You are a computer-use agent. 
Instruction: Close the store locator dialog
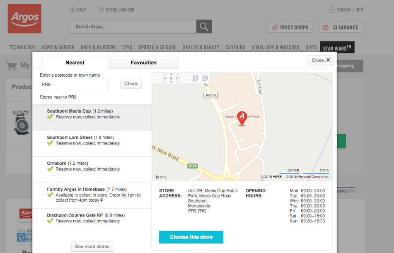click(321, 60)
